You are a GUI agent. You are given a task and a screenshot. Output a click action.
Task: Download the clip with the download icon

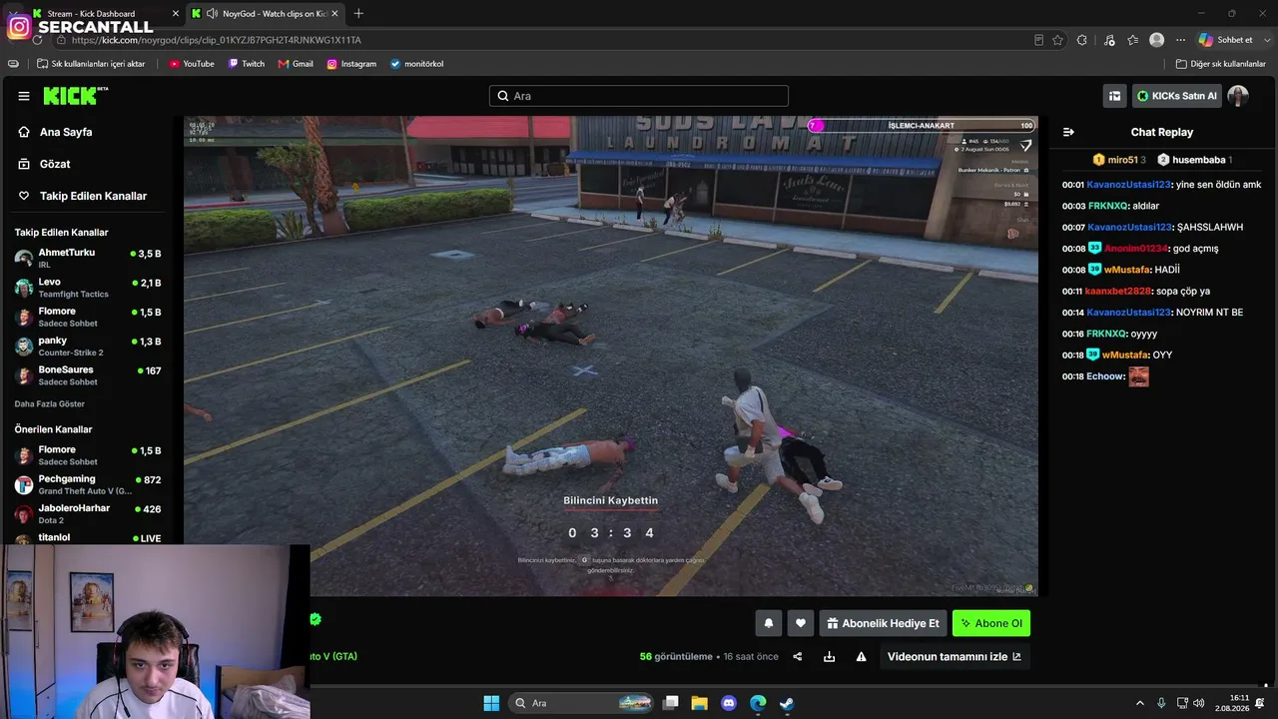coord(829,656)
